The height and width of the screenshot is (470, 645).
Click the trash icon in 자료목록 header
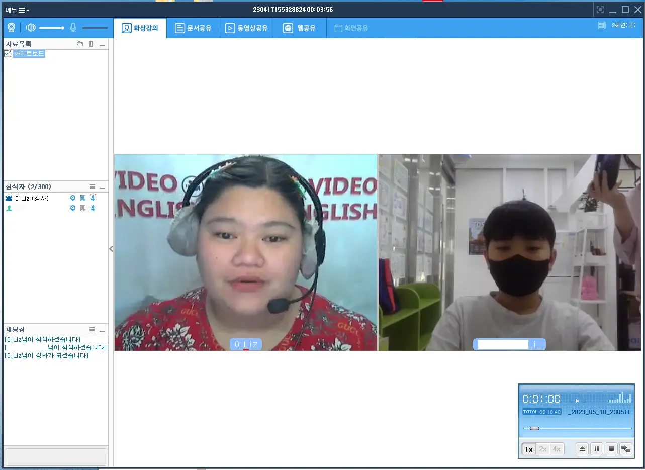tap(91, 44)
